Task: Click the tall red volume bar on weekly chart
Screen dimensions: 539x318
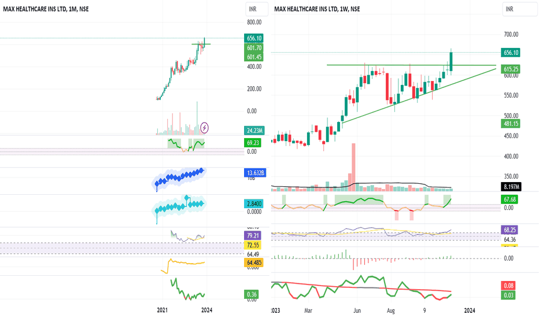Action: point(353,167)
